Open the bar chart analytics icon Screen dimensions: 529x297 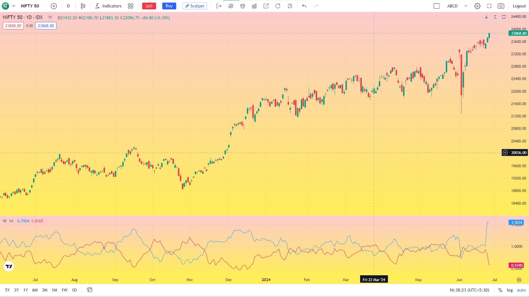[x=254, y=6]
